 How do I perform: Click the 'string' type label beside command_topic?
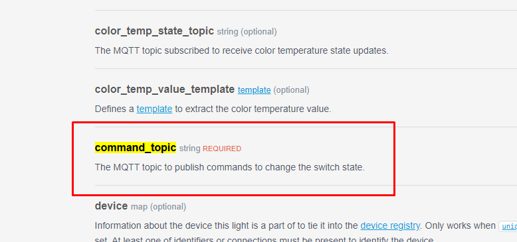189,149
